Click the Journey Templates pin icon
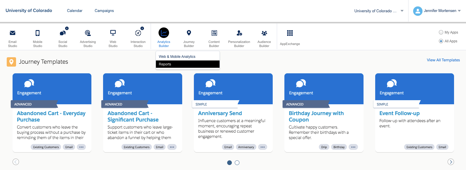The image size is (466, 170). (11, 62)
